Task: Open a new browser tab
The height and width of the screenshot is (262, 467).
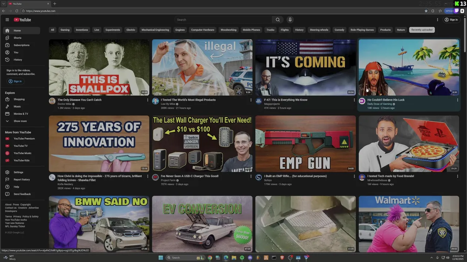Action: pos(55,4)
